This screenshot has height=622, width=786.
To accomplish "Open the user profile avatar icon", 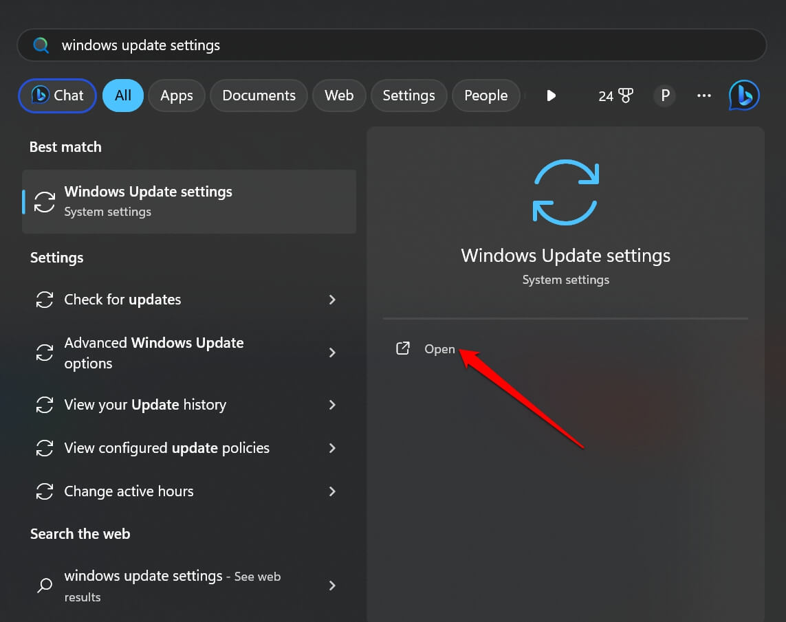I will (x=664, y=96).
